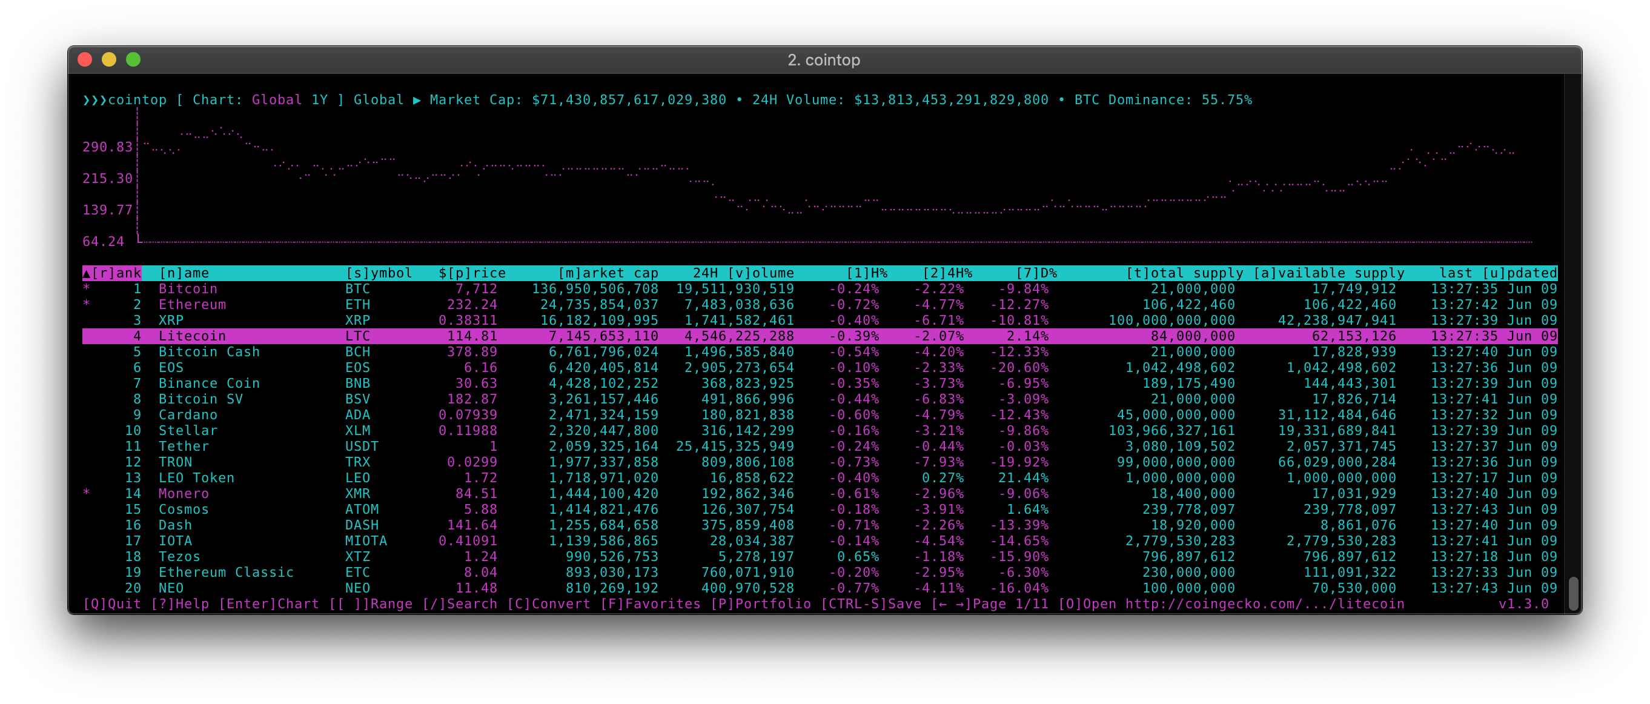Click [Enter]Chart in the status bar

[268, 604]
